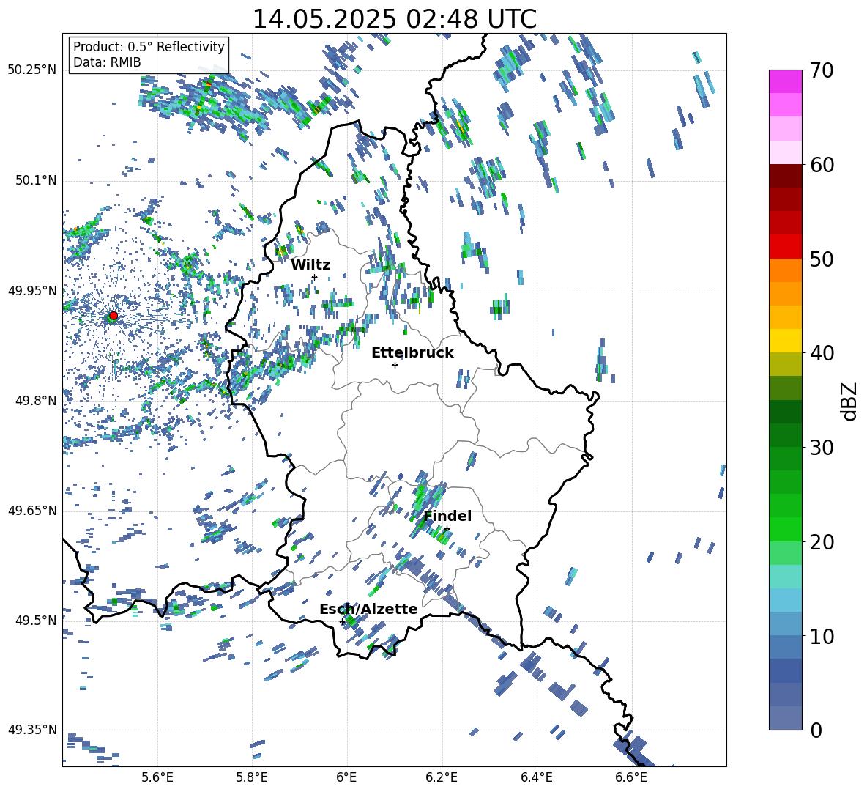Click the 50 tick label on colorbar
The height and width of the screenshot is (792, 867).
pyautogui.click(x=822, y=259)
